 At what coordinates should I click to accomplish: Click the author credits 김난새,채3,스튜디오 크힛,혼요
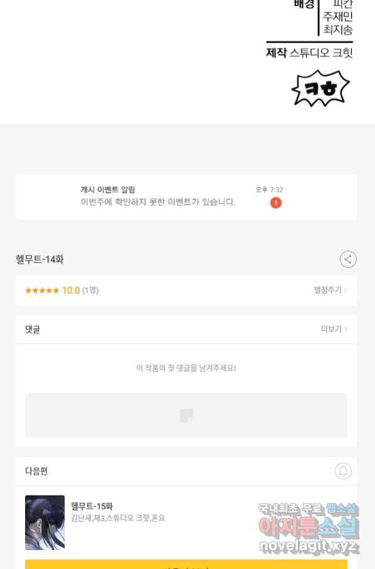[118, 518]
